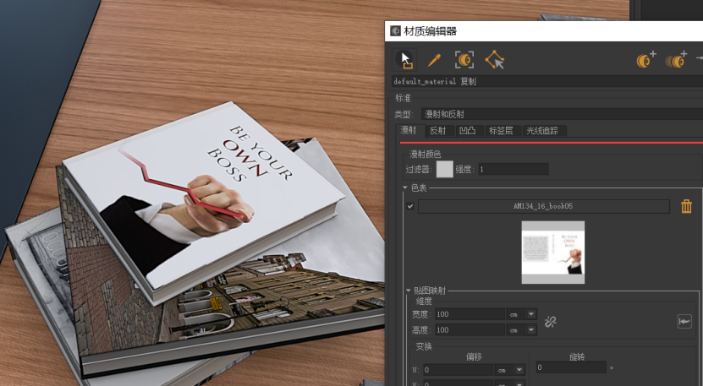The image size is (703, 386).
Task: Open the material type dropdown
Action: [562, 114]
